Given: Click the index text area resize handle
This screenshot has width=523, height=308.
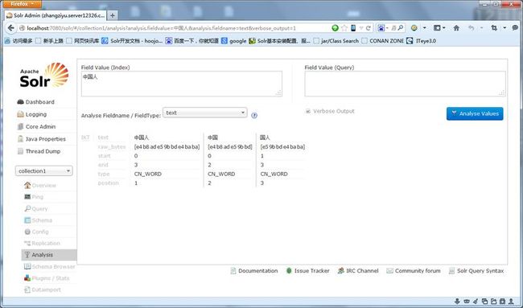Looking at the screenshot, I should click(x=278, y=93).
